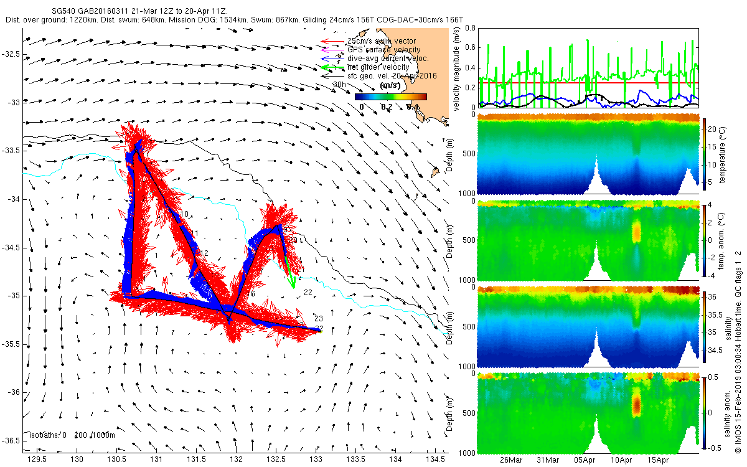Click the red 0.25 m/s line in velocity plot
The height and width of the screenshot is (467, 747).
coord(588,82)
